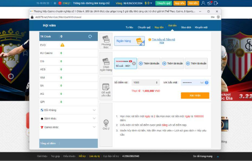Click the security password help question icon
This screenshot has height=161, width=252.
207,82
